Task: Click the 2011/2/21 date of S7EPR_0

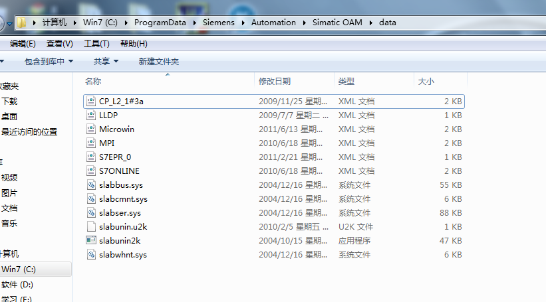Action: (x=291, y=157)
